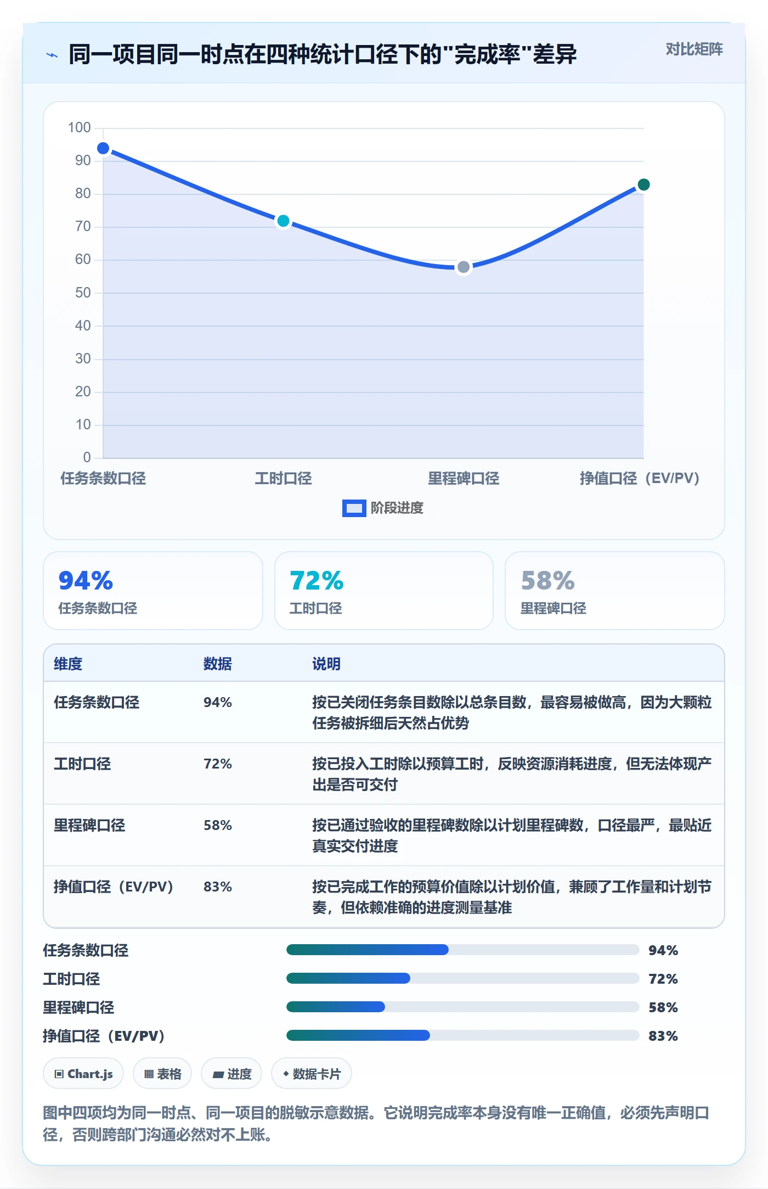Select the 工时口径 cell in the table

(x=82, y=764)
